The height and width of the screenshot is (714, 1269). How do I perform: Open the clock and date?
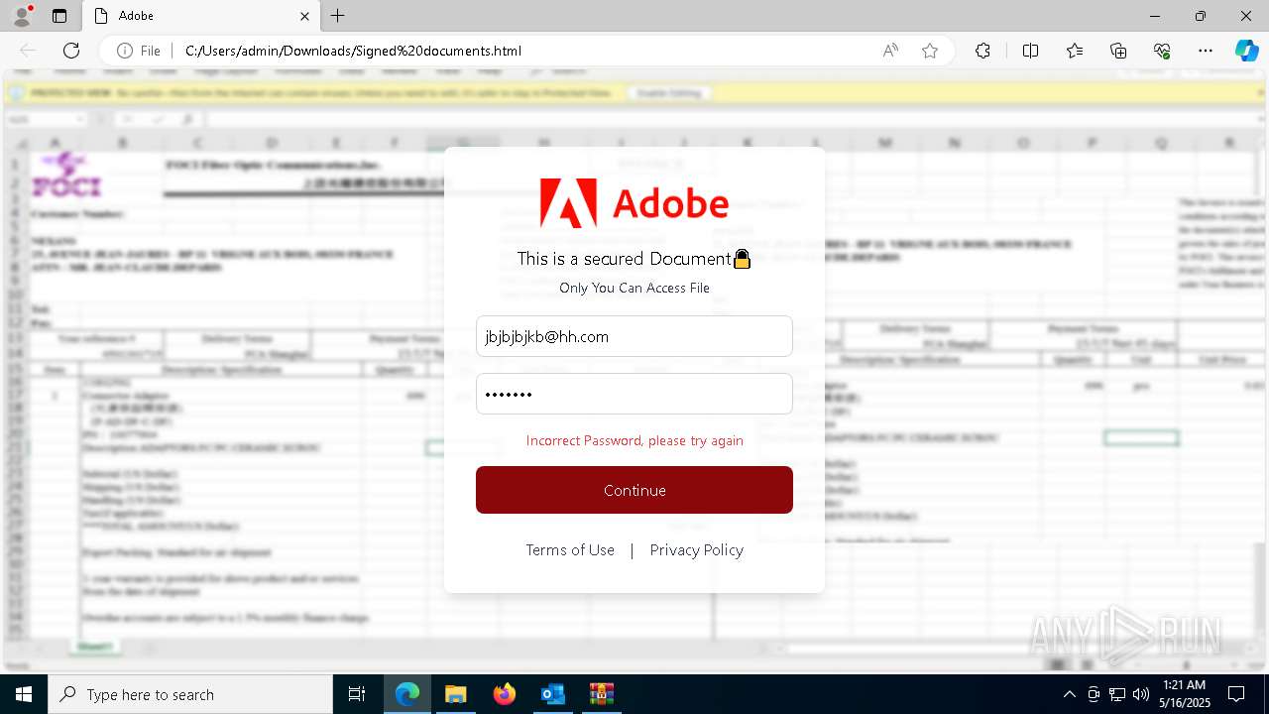(x=1184, y=694)
